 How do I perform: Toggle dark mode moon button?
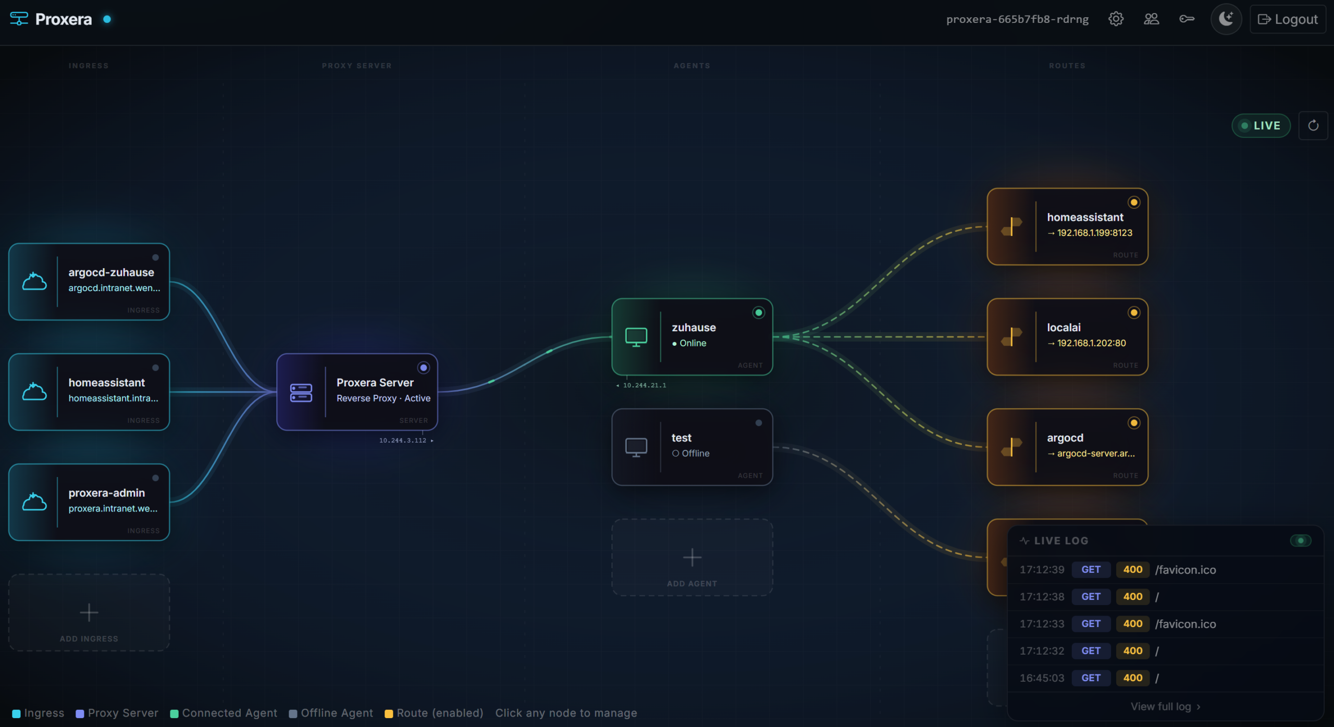(1226, 19)
